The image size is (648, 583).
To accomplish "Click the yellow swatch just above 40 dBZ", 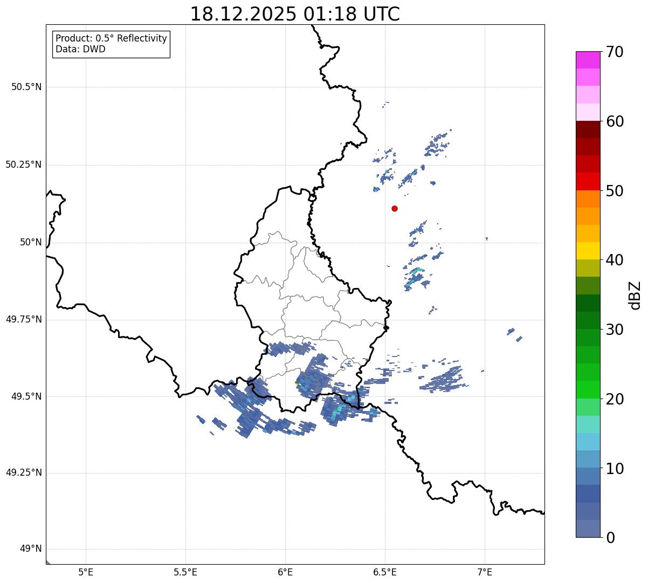I will tap(588, 251).
